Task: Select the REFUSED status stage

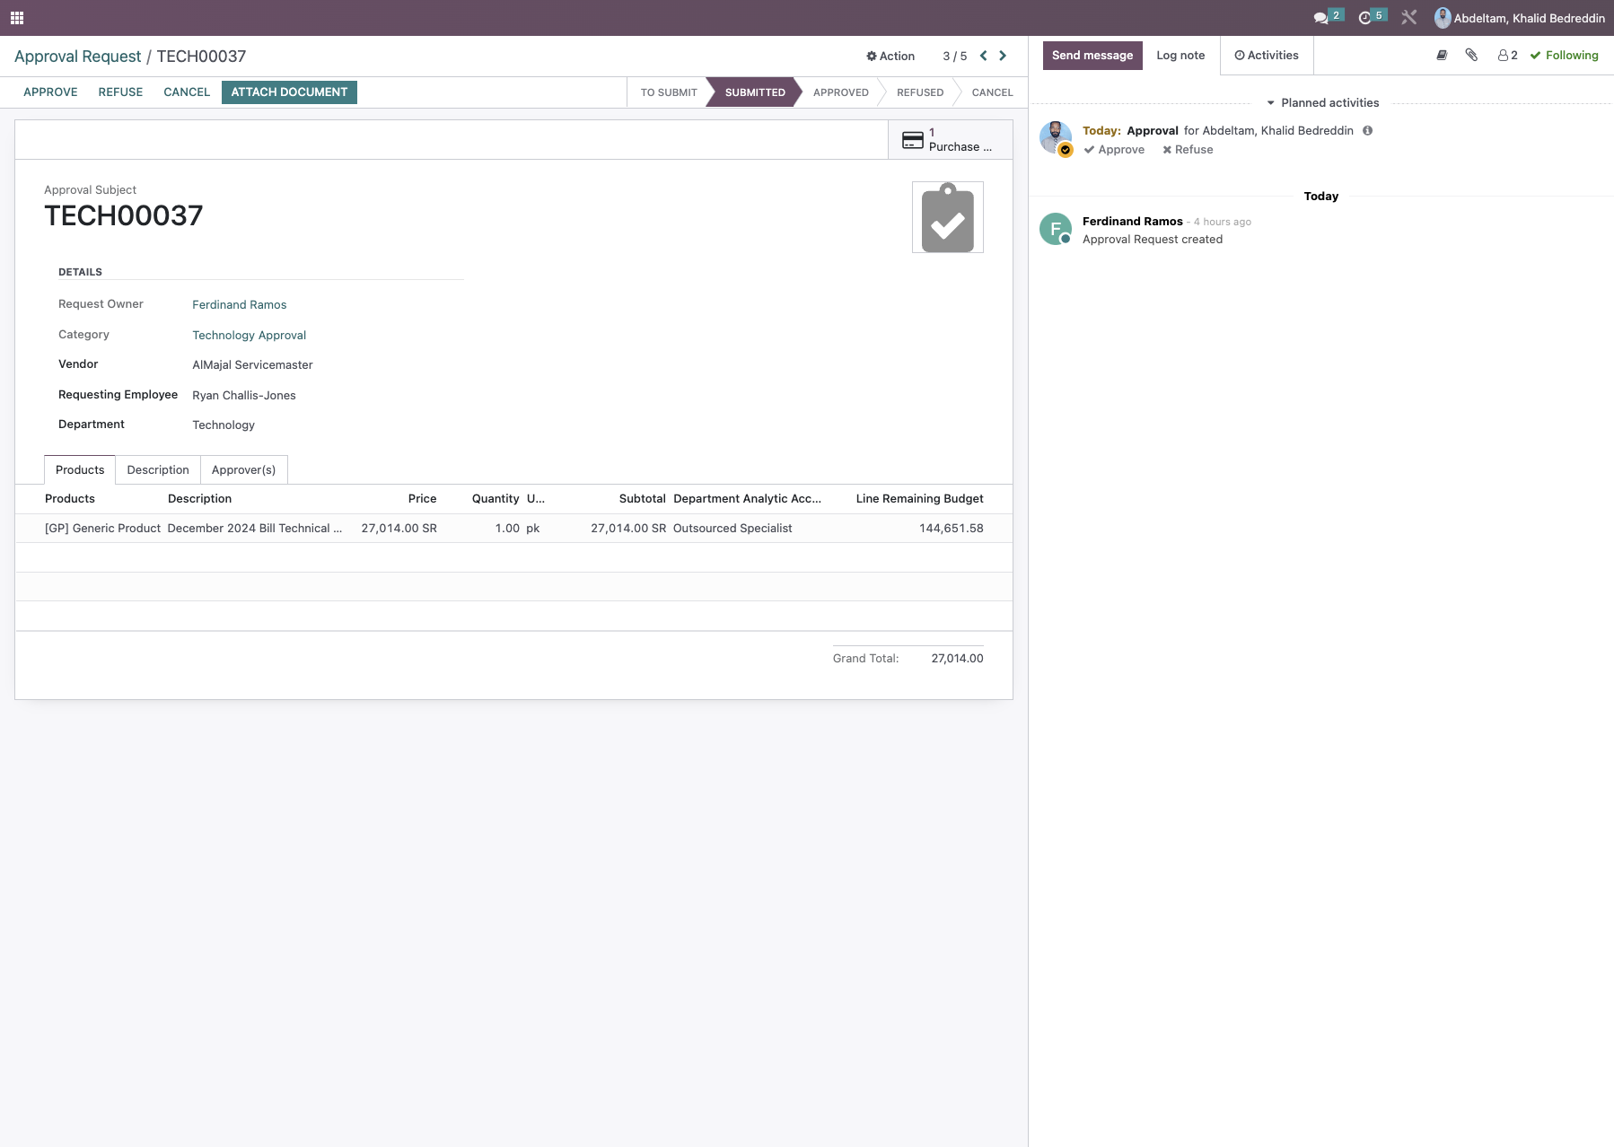Action: [920, 92]
